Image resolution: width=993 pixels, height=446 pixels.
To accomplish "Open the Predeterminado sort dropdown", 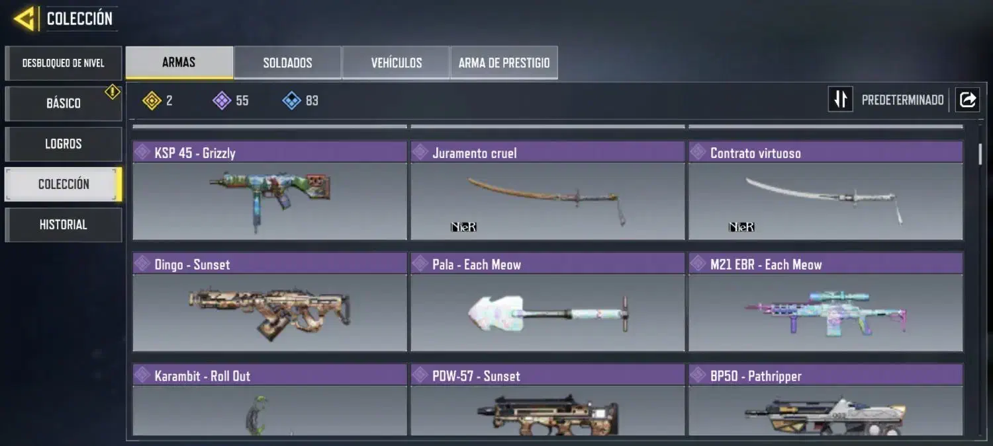I will tap(902, 100).
